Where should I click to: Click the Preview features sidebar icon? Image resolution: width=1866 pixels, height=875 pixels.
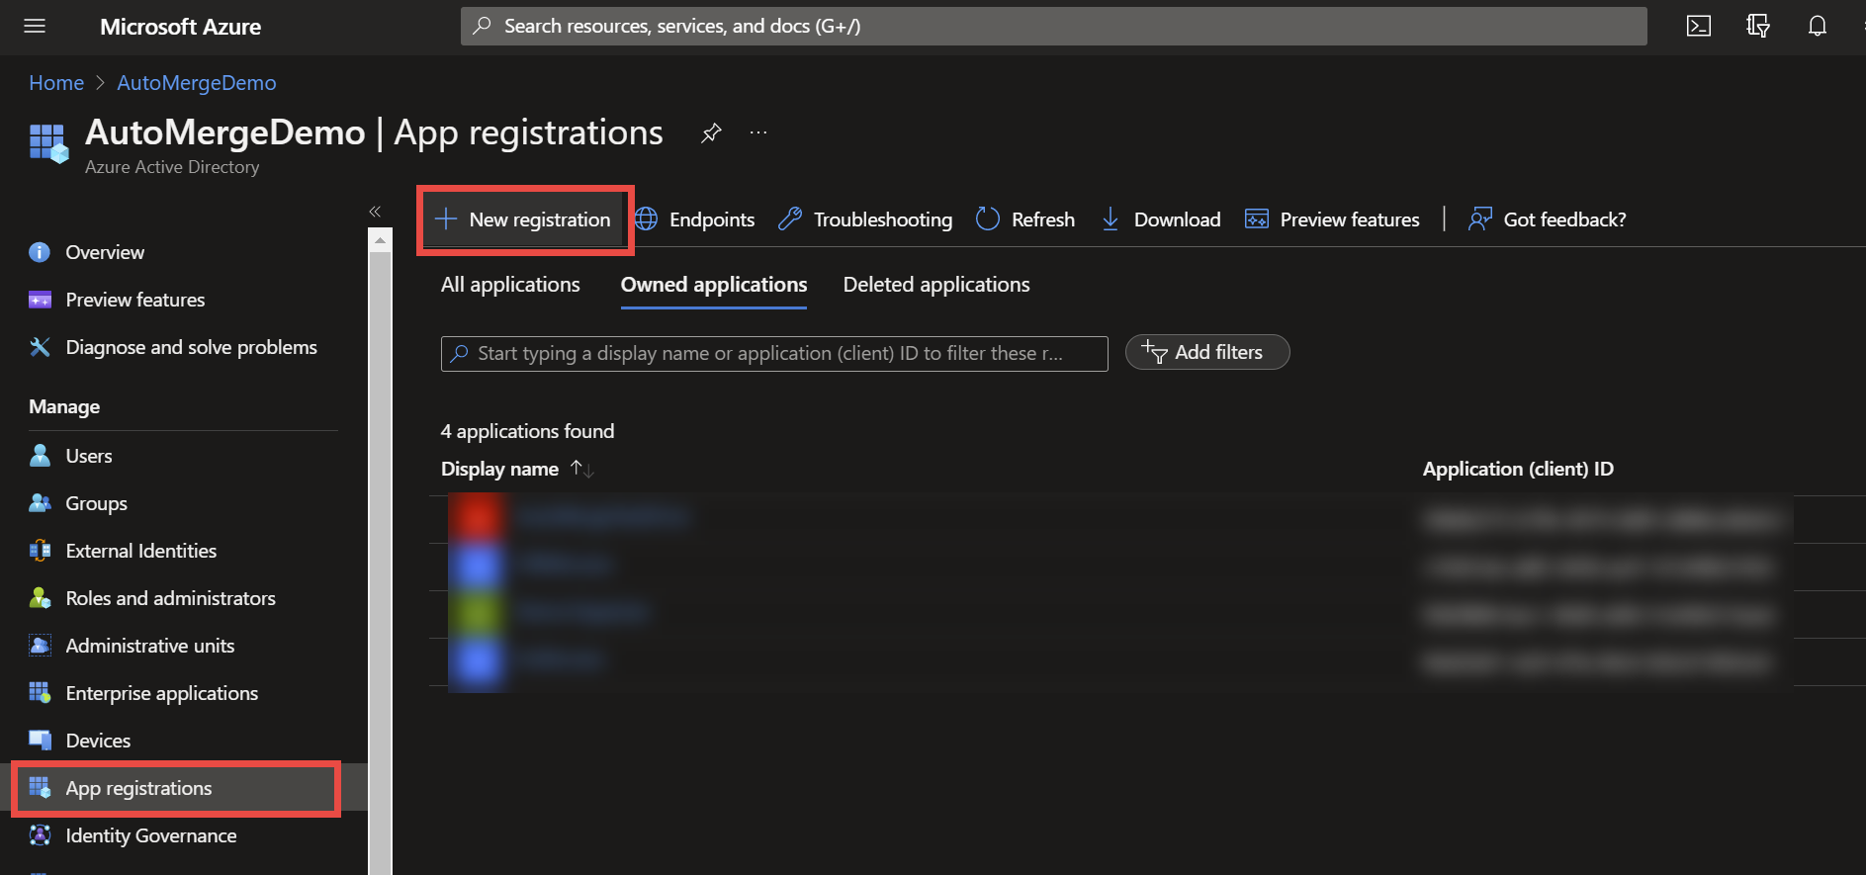pos(40,300)
